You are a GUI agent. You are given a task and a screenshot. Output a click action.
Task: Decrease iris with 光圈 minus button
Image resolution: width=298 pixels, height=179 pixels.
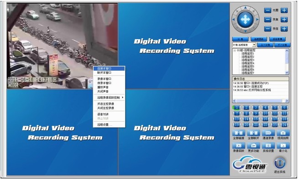(x=267, y=10)
